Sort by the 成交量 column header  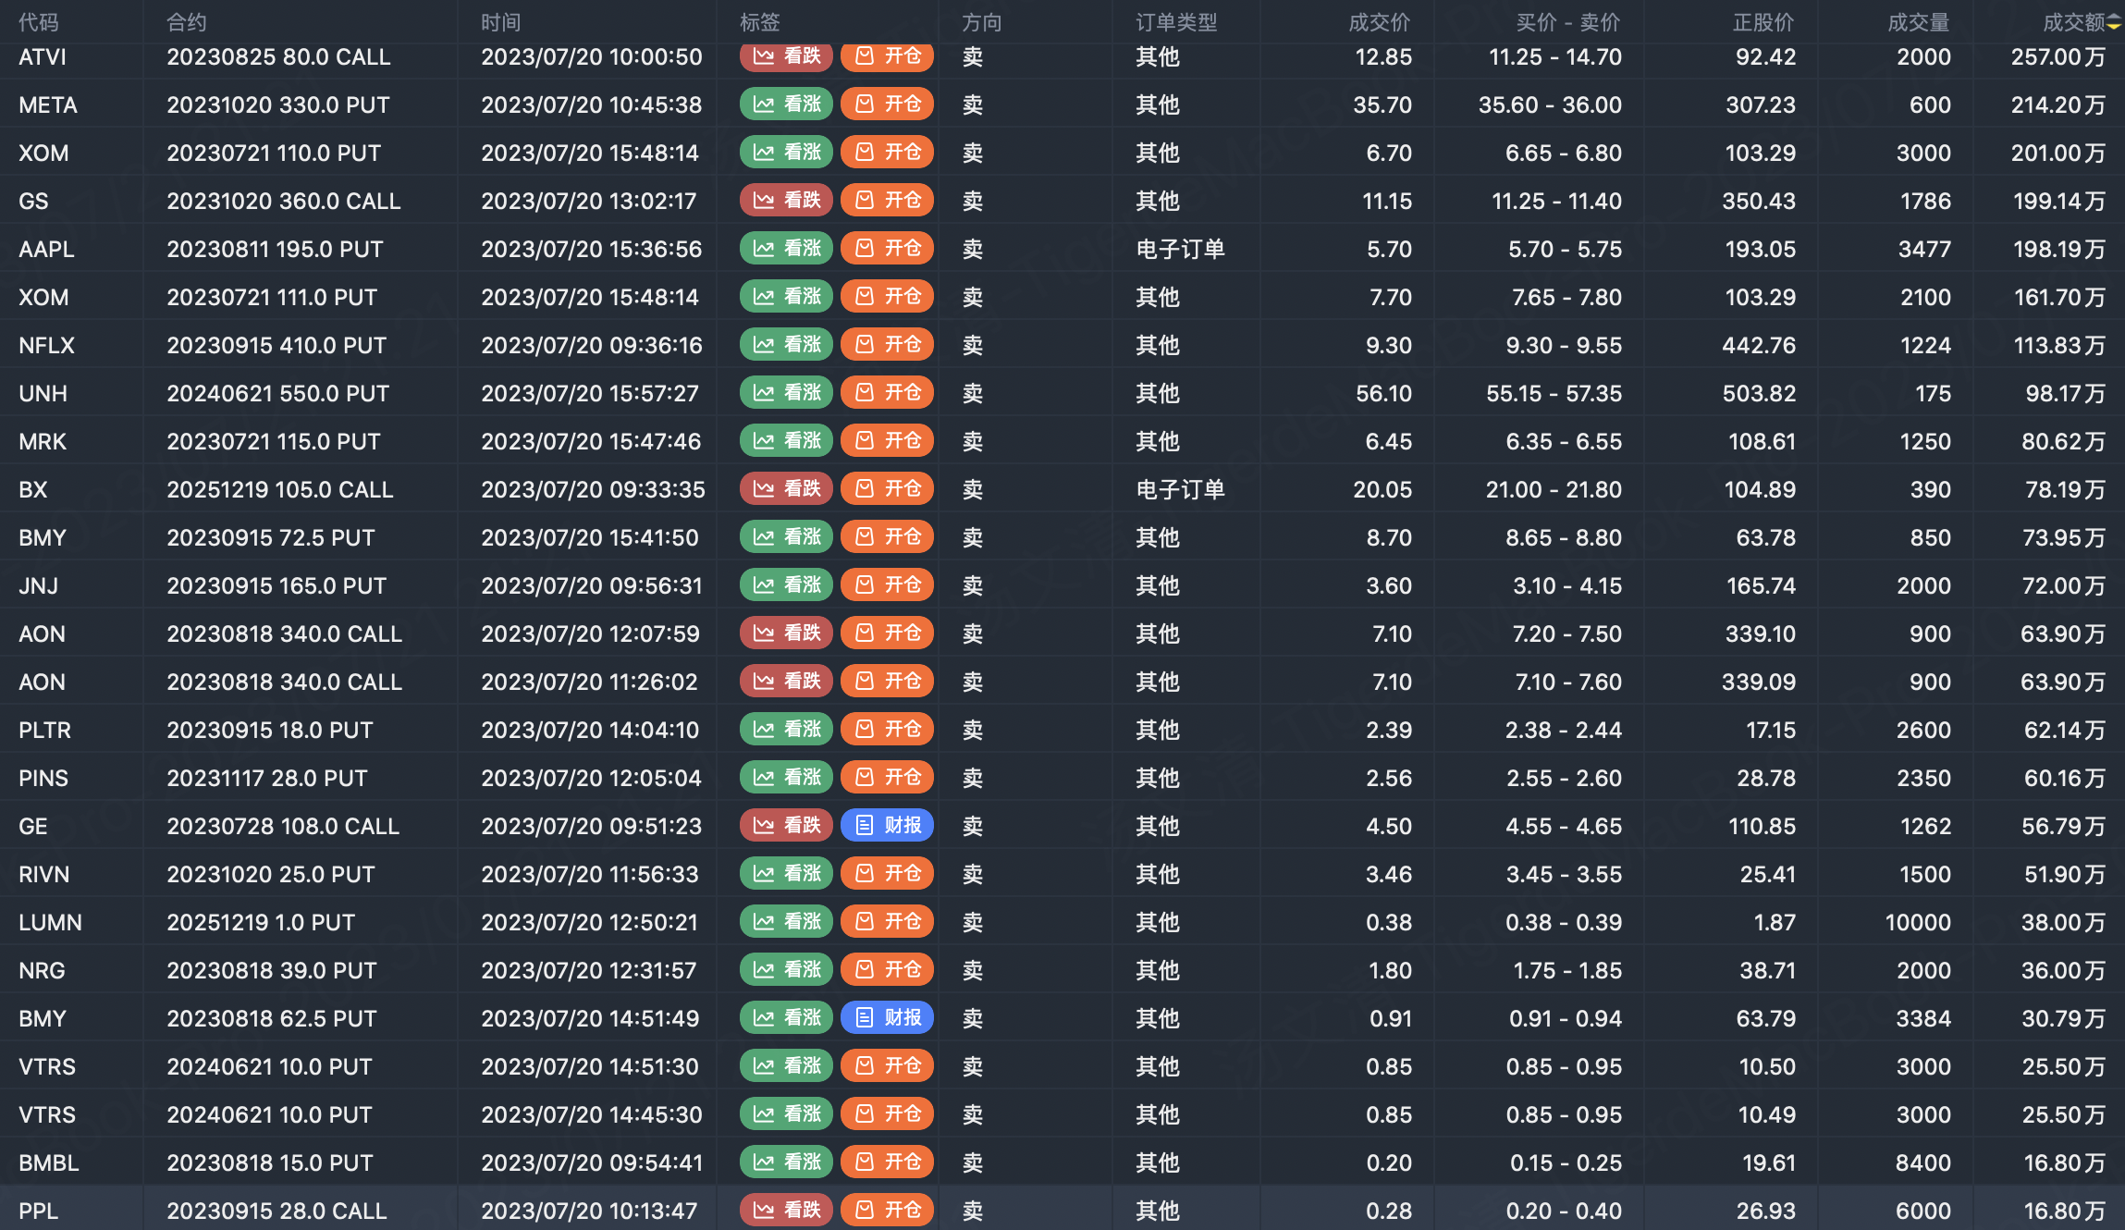pyautogui.click(x=1919, y=22)
